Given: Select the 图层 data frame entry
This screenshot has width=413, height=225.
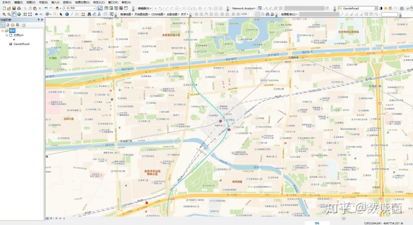Looking at the screenshot, I should pos(12,31).
